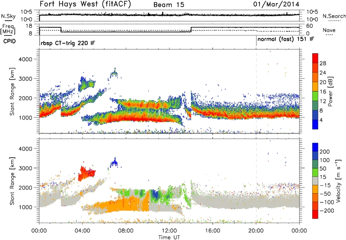Click the '28' Power colorbar tick label
Viewport: 346px width, 240px height.
(323, 63)
